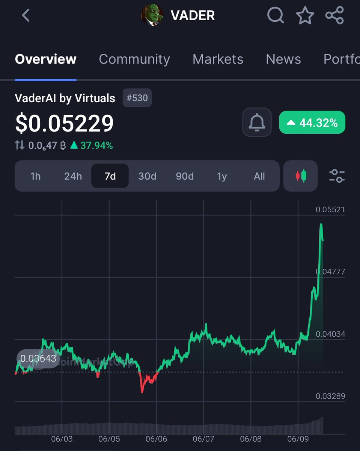
Task: Tap the green 44.32% change badge
Action: pos(312,123)
